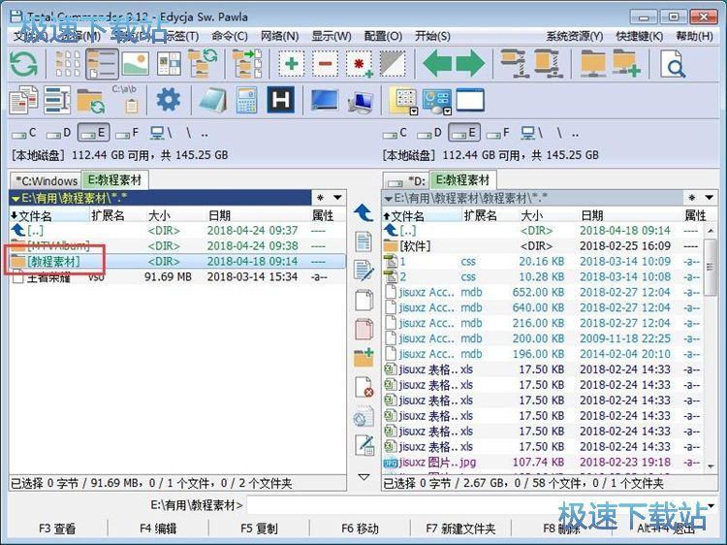
Task: Select drive E in left panel
Action: point(94,133)
